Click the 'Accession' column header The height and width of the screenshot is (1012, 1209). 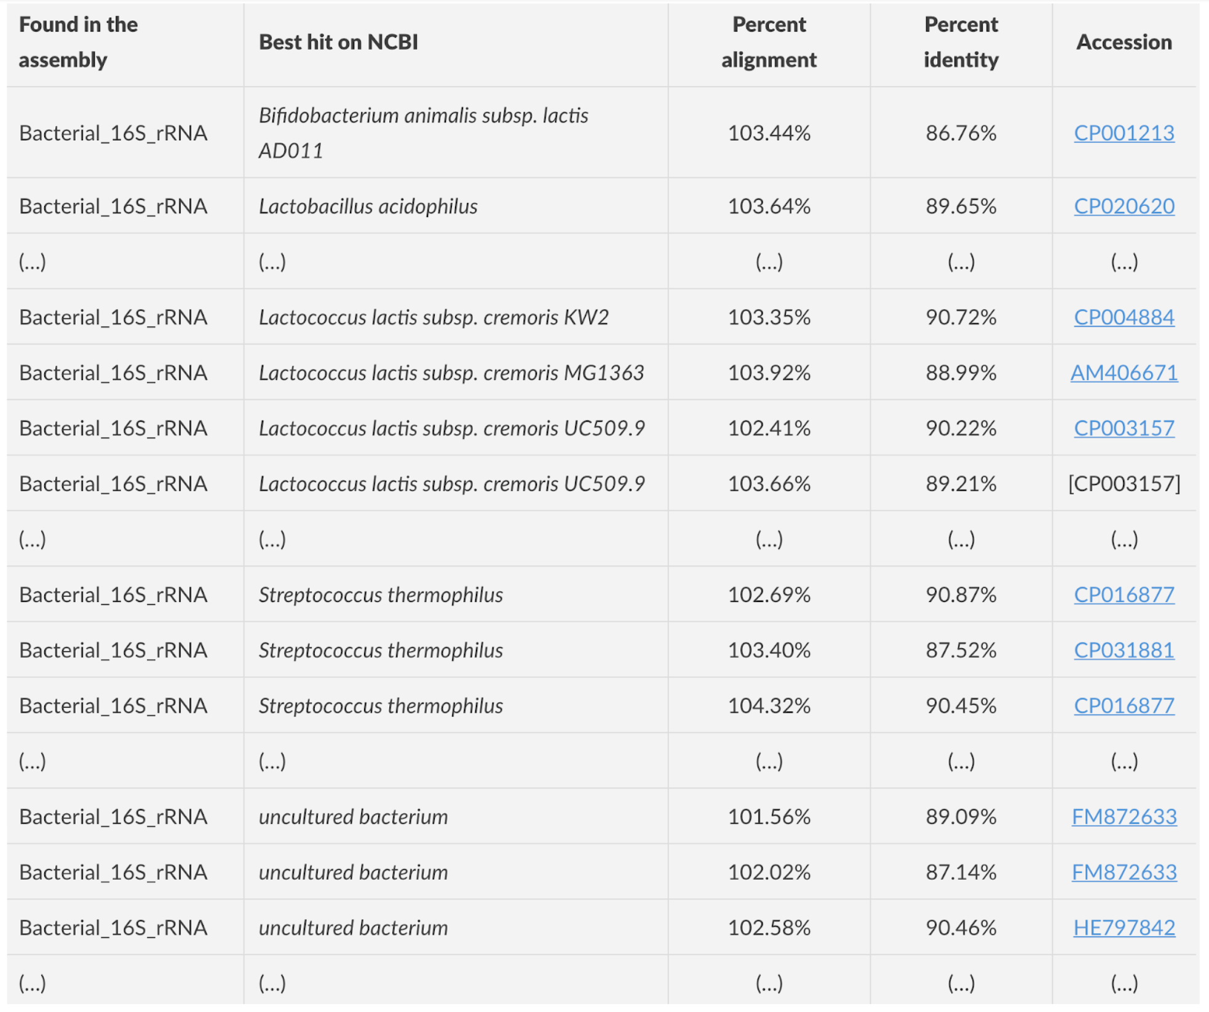[1124, 42]
